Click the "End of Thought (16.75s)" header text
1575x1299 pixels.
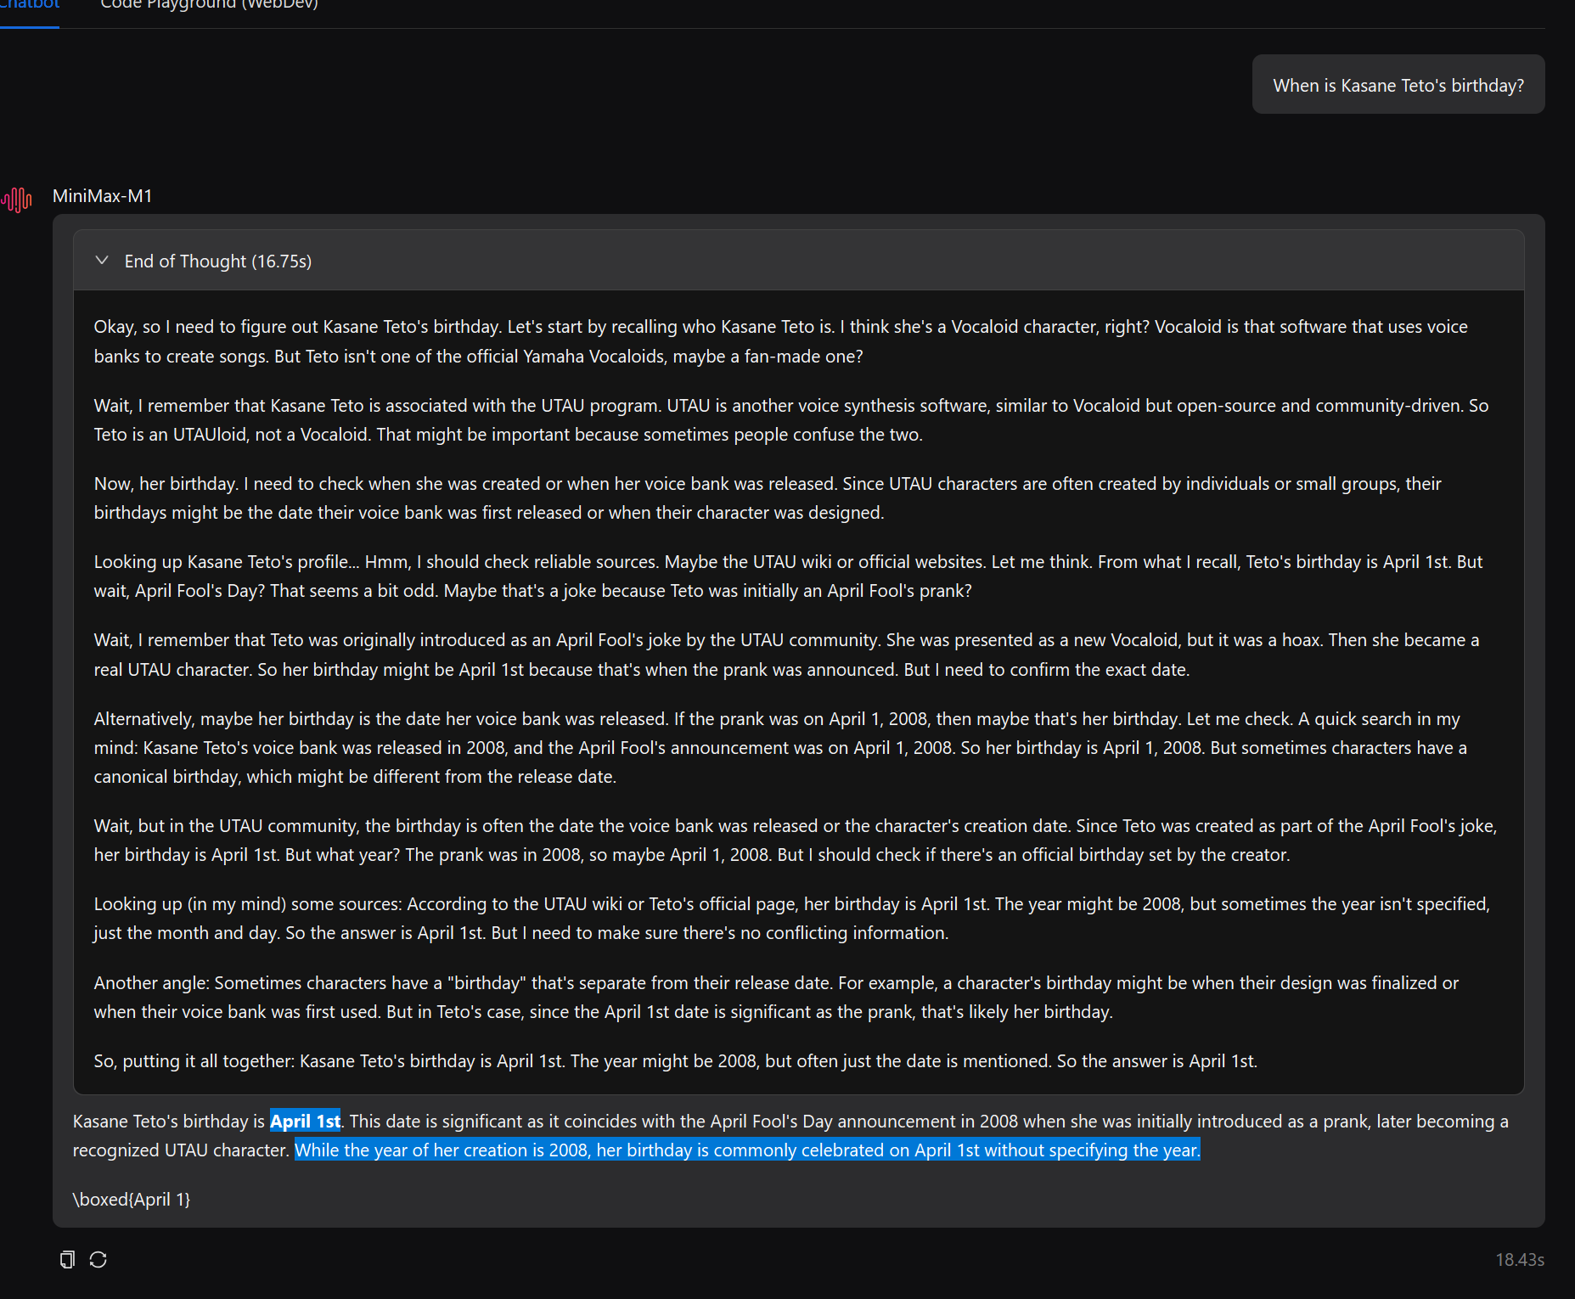pyautogui.click(x=218, y=261)
